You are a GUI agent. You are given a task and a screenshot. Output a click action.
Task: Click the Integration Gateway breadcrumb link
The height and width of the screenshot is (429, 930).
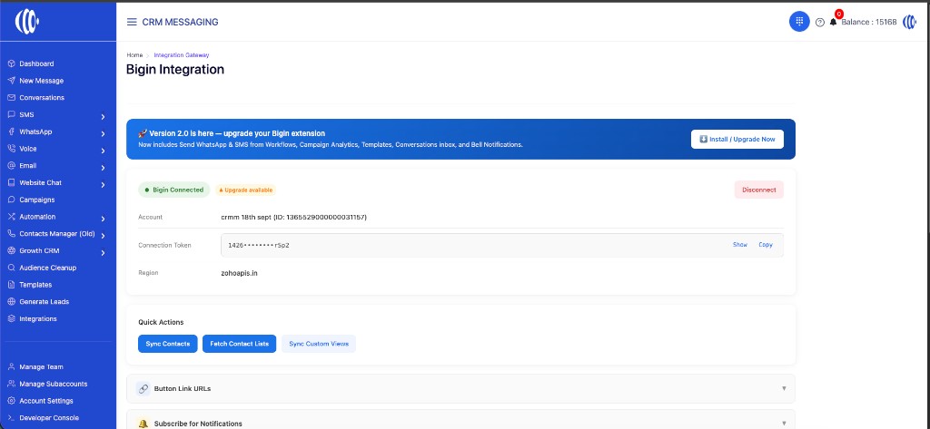point(182,55)
